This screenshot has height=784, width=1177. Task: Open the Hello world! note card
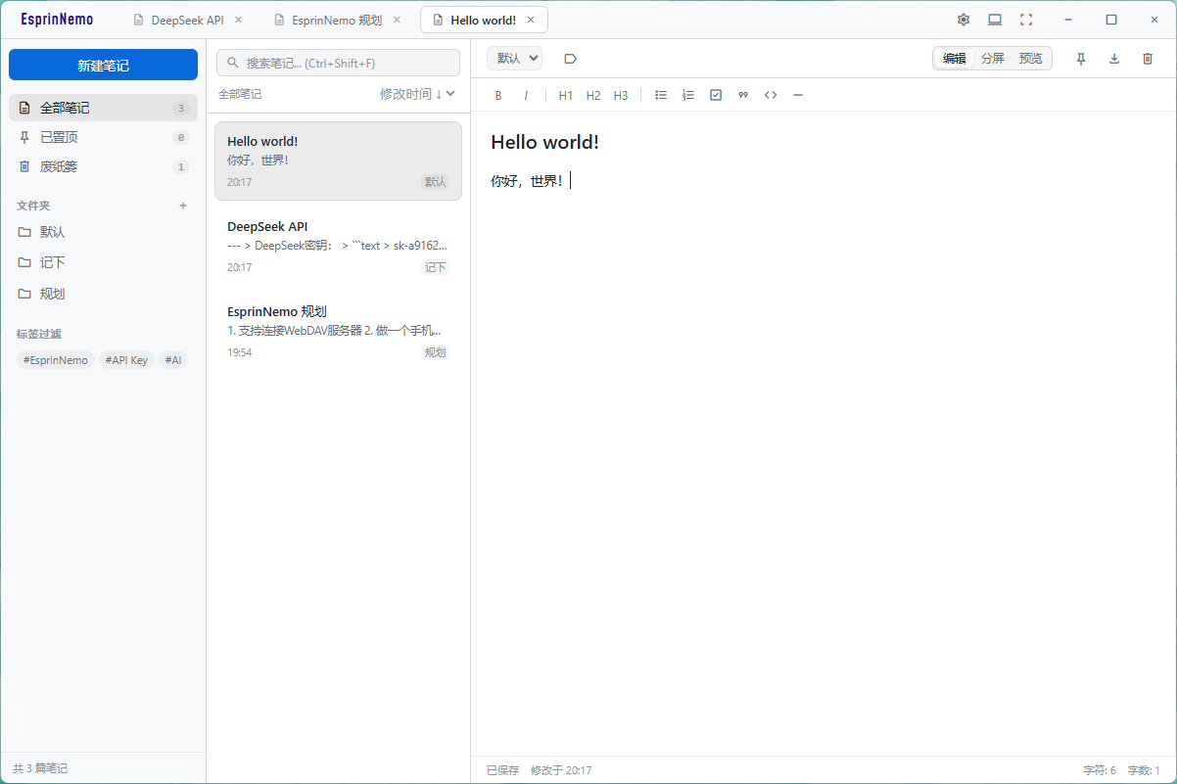pos(338,161)
